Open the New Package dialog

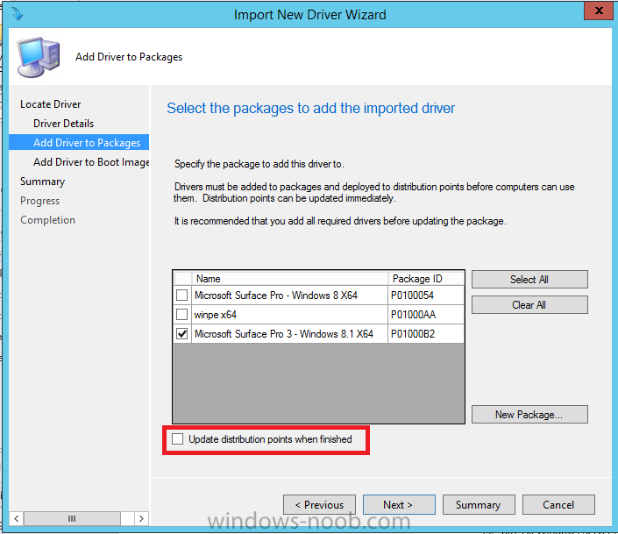coord(529,415)
